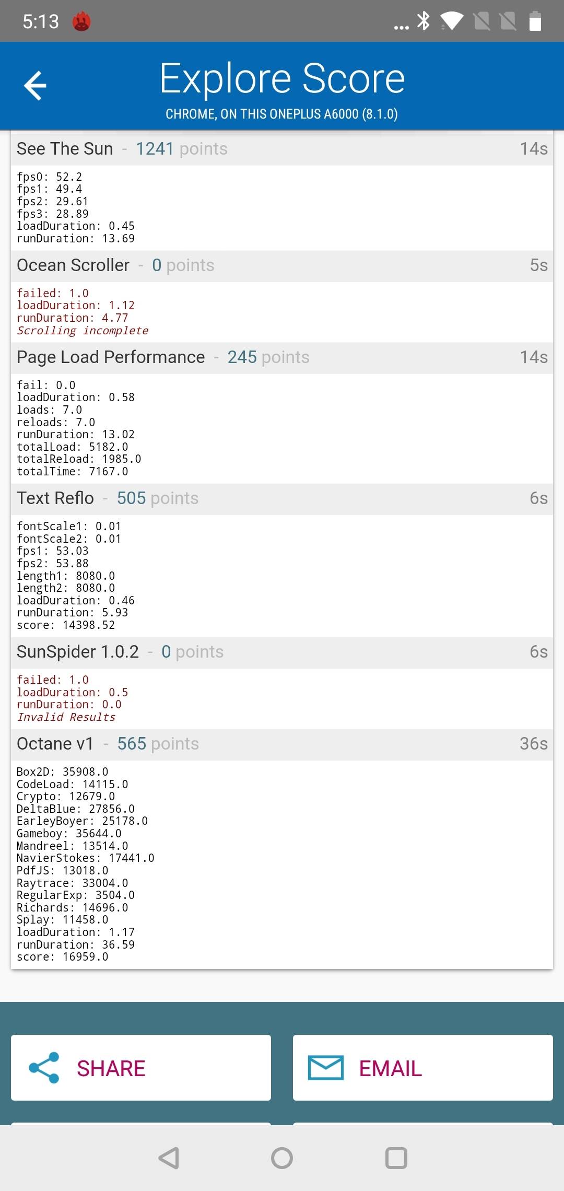Screen dimensions: 564x1191
Task: Expand the Ocean Scroller result header
Action: [x=282, y=266]
